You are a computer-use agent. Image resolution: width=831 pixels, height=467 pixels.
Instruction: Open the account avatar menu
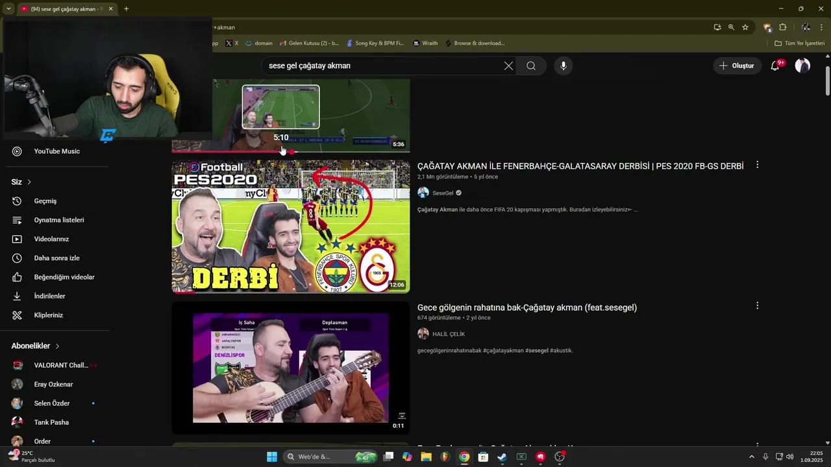(803, 66)
